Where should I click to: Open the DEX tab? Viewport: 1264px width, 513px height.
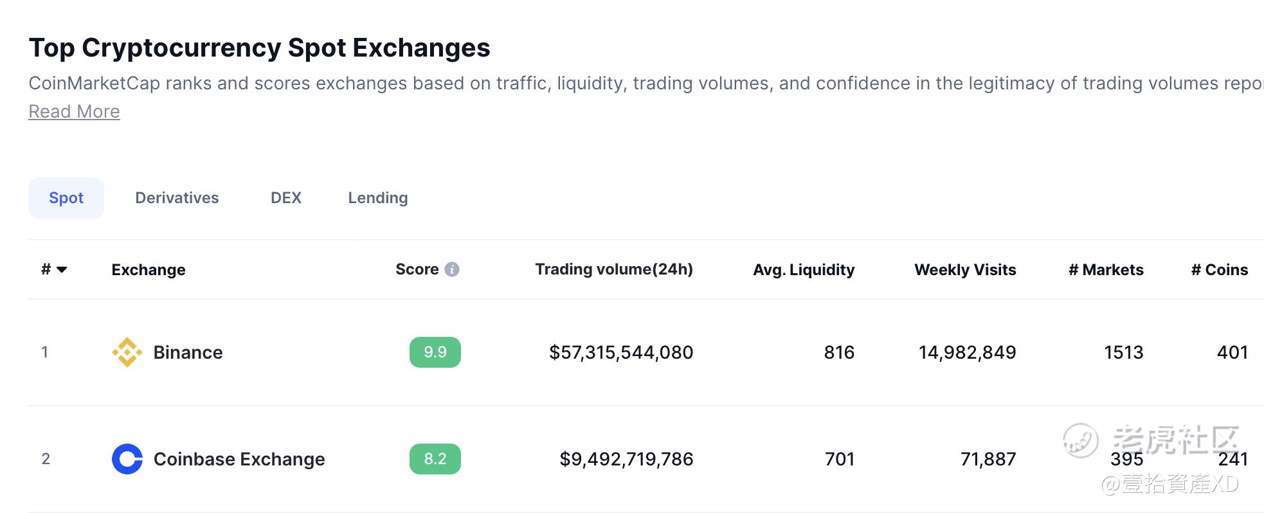pos(286,198)
